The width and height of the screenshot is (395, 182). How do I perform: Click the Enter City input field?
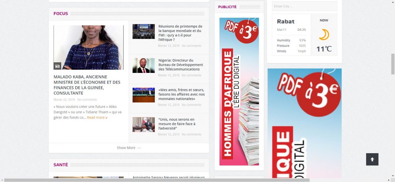(x=304, y=6)
